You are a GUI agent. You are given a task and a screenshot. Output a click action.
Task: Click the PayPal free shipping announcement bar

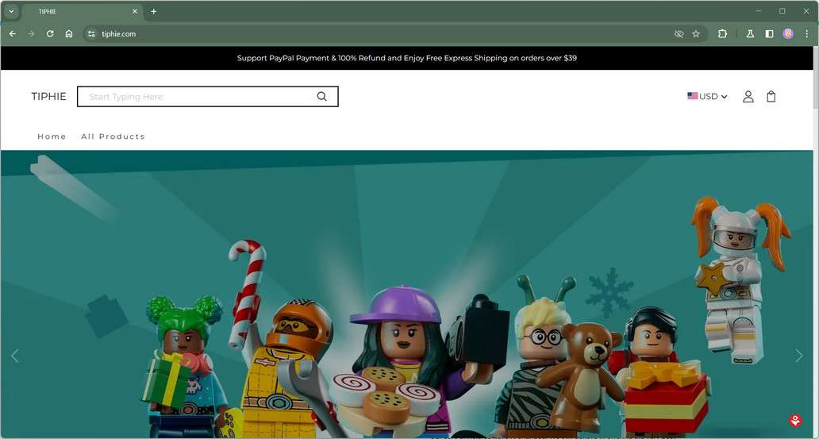point(407,58)
